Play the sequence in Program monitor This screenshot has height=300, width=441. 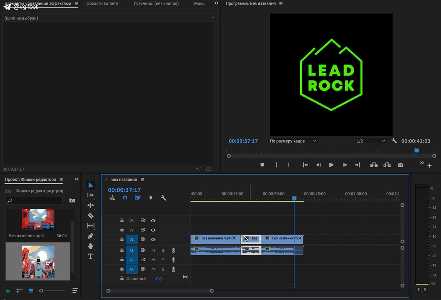click(x=331, y=165)
